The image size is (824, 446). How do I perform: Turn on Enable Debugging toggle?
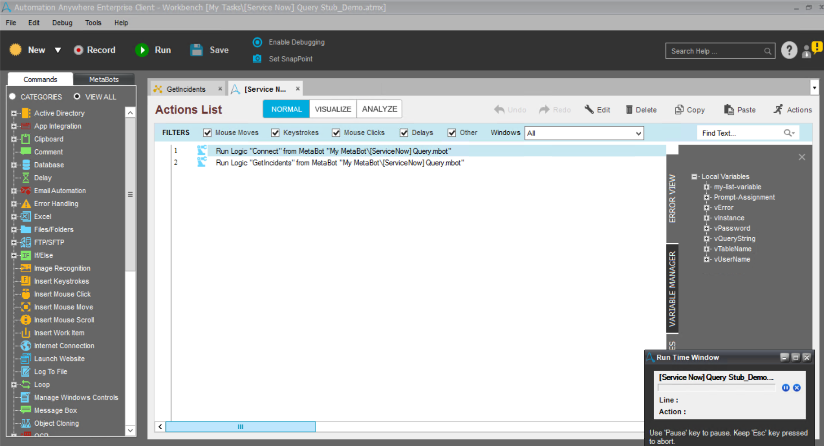(x=257, y=42)
